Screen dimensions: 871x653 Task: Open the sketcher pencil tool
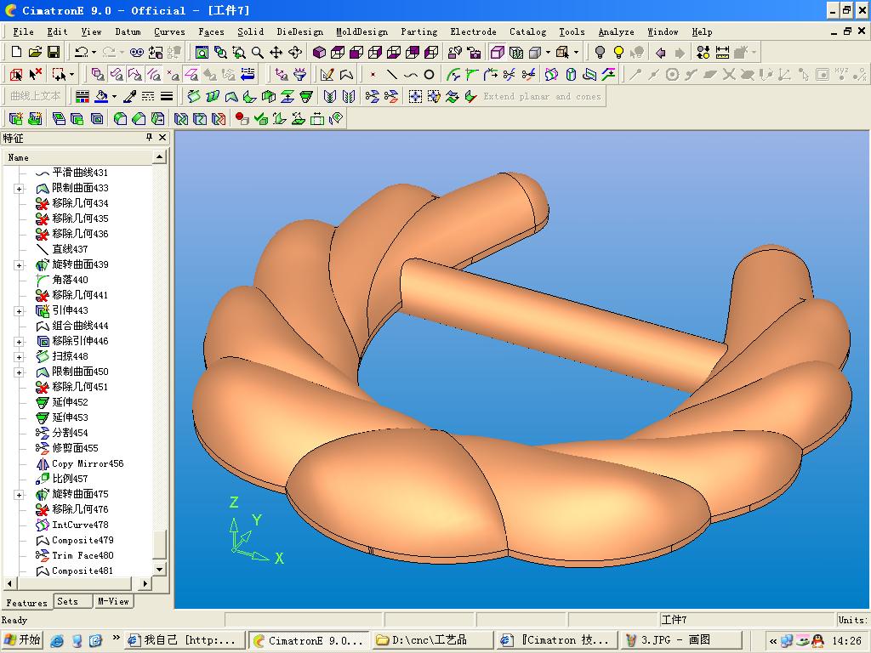[x=327, y=75]
